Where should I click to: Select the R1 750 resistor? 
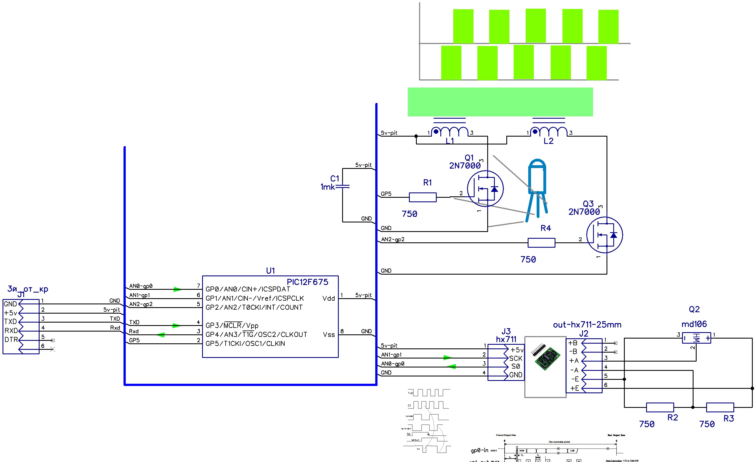point(422,197)
